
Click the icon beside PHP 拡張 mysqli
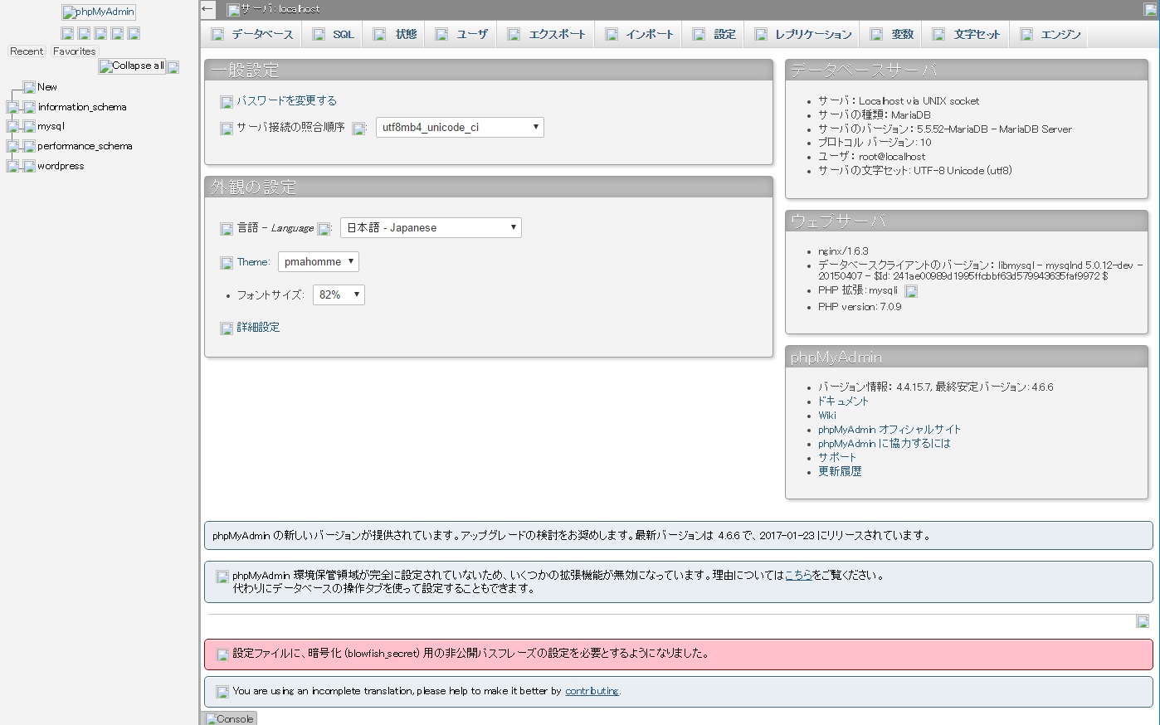coord(910,291)
